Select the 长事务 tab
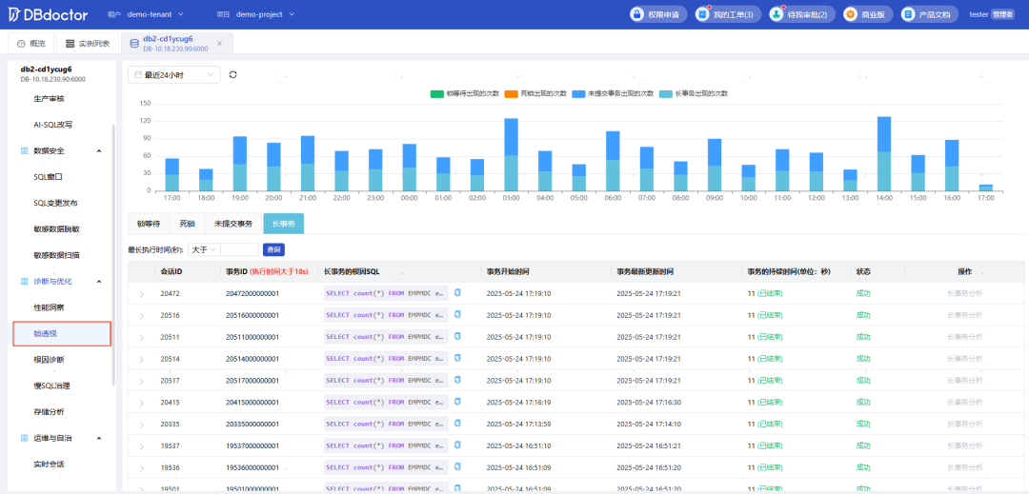Image resolution: width=1029 pixels, height=494 pixels. [284, 224]
